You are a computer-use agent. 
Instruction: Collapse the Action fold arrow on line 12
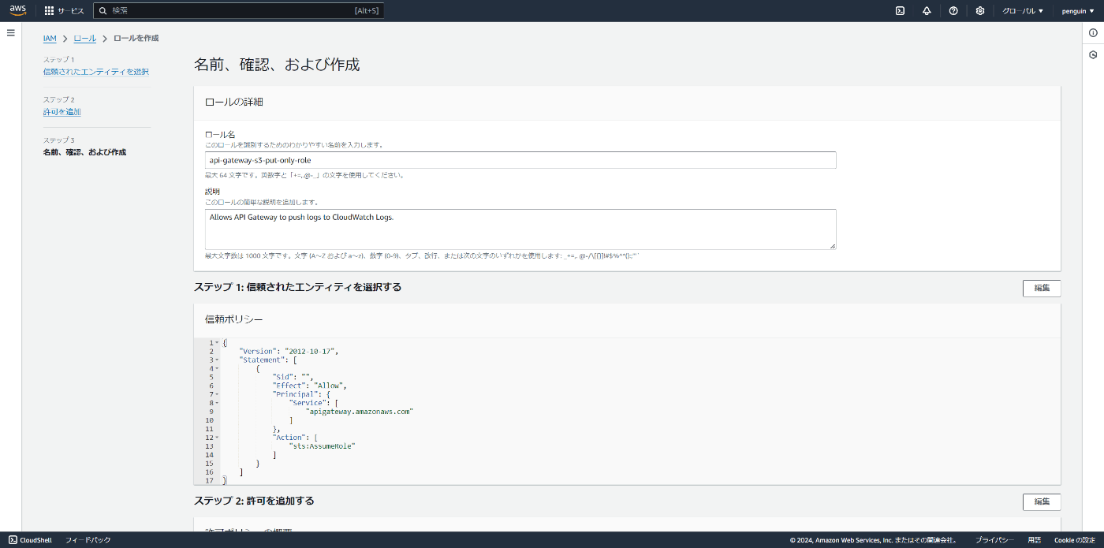point(217,438)
